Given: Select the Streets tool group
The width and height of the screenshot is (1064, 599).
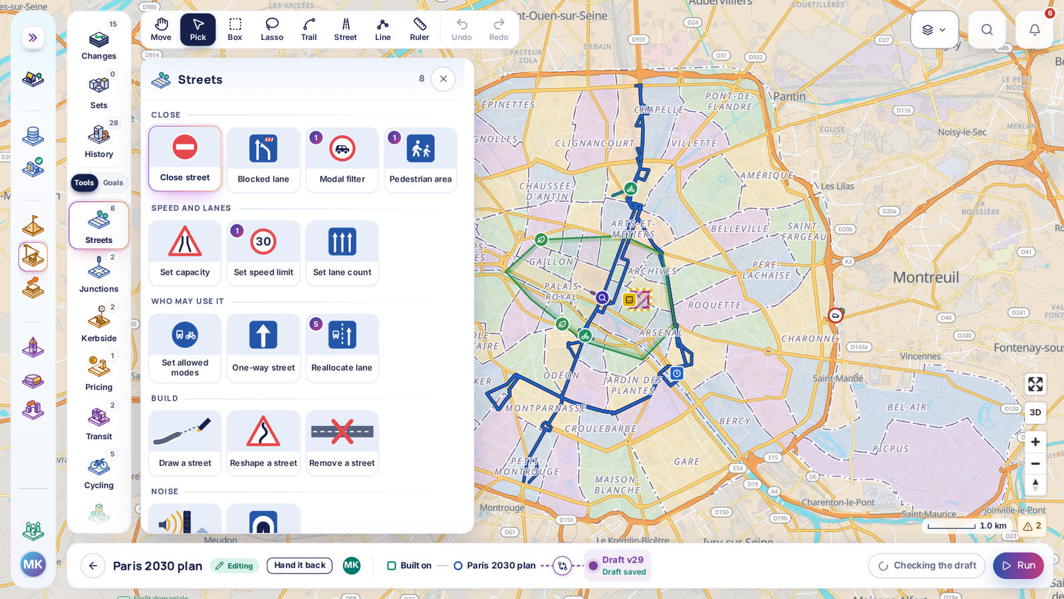Looking at the screenshot, I should (99, 225).
